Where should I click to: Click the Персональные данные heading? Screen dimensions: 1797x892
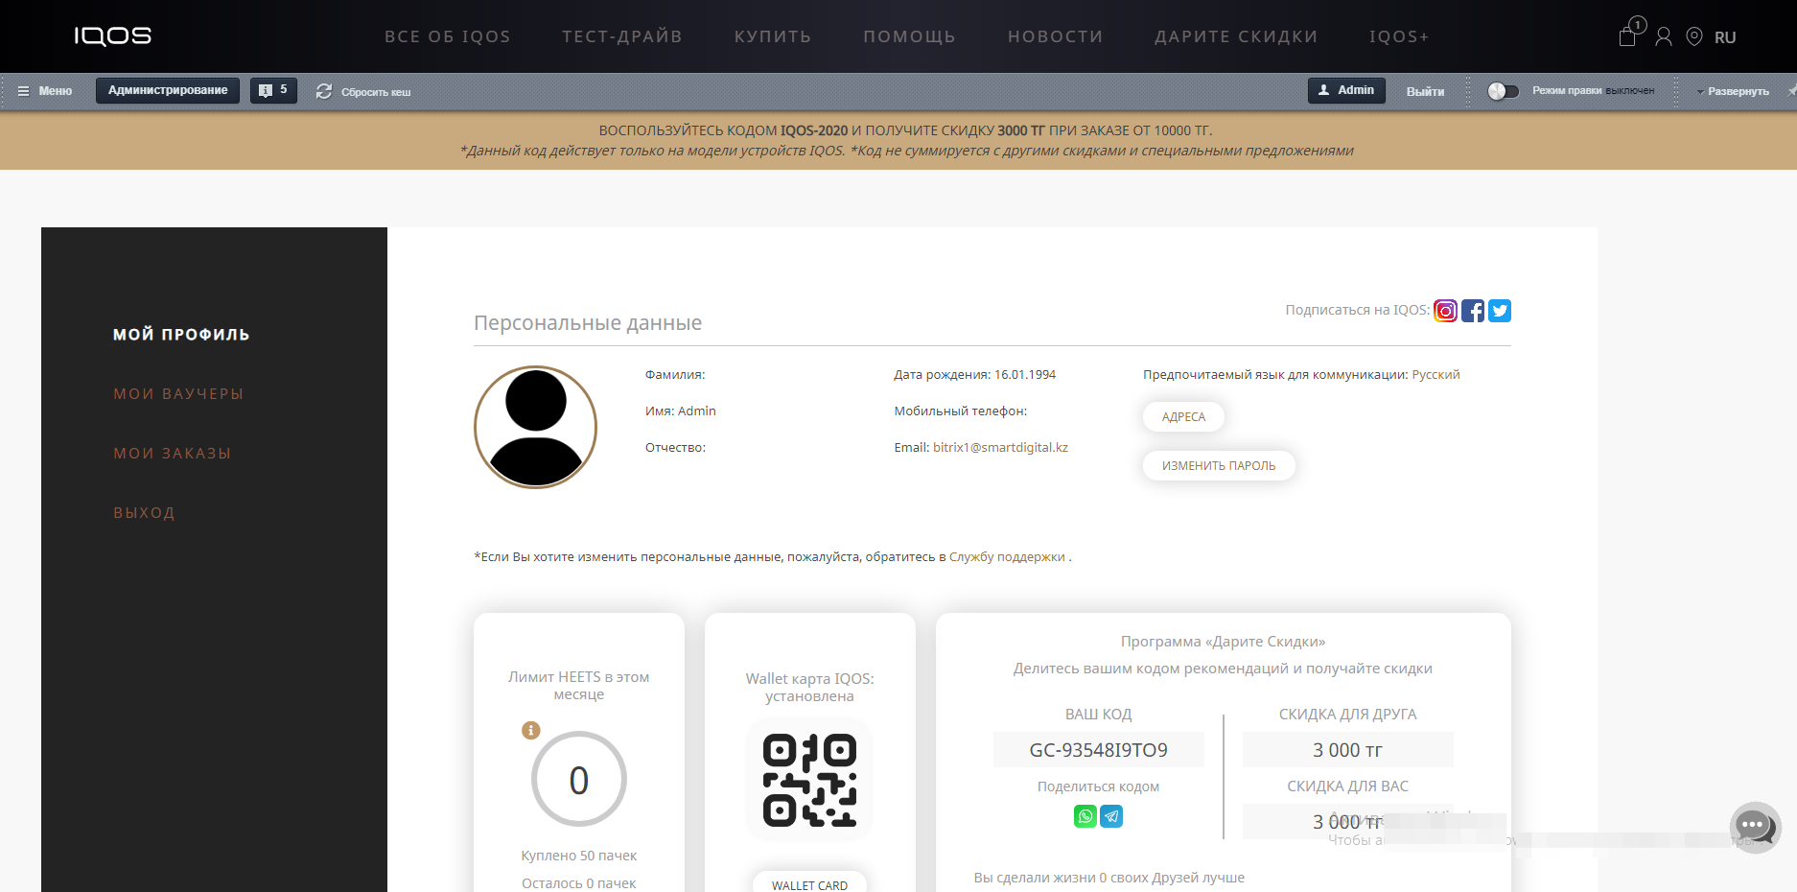[588, 323]
